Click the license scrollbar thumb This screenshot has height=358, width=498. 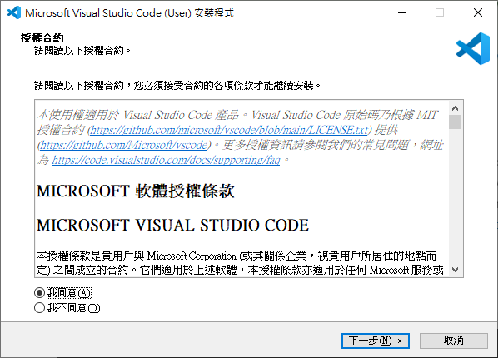coord(456,122)
